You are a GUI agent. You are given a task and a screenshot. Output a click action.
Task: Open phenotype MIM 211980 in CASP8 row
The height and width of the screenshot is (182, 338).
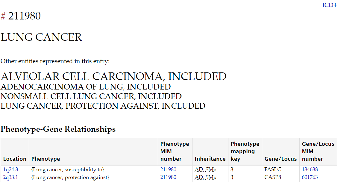[168, 177]
